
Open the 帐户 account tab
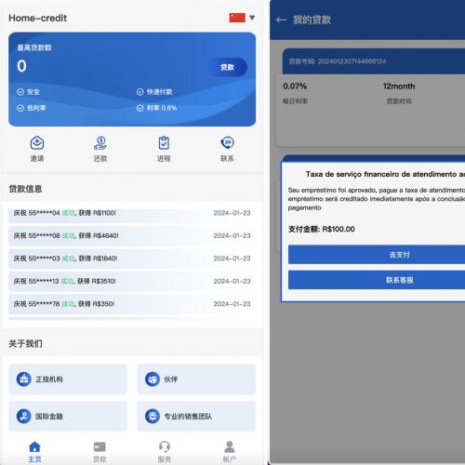pos(230,452)
